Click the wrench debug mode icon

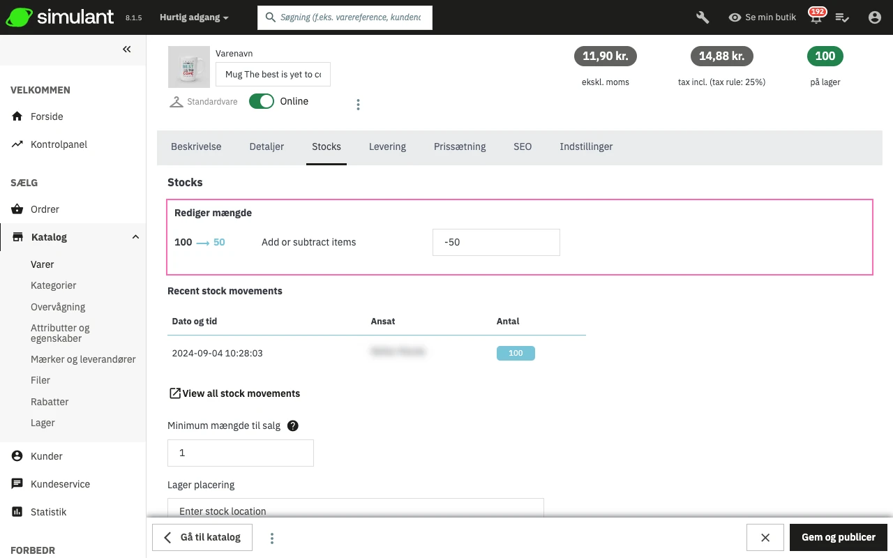[703, 17]
